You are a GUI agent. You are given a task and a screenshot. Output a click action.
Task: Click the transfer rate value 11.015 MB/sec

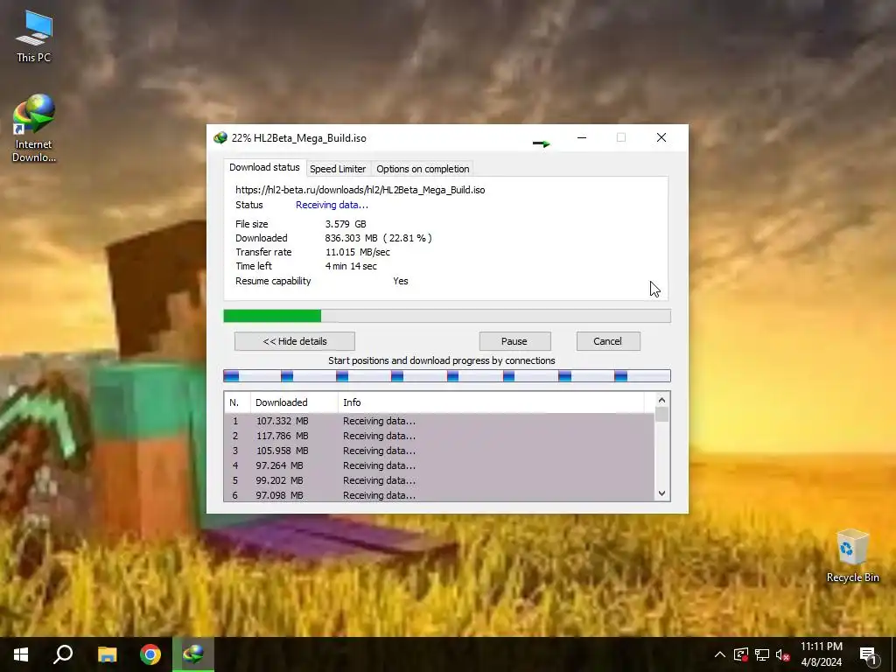coord(358,252)
